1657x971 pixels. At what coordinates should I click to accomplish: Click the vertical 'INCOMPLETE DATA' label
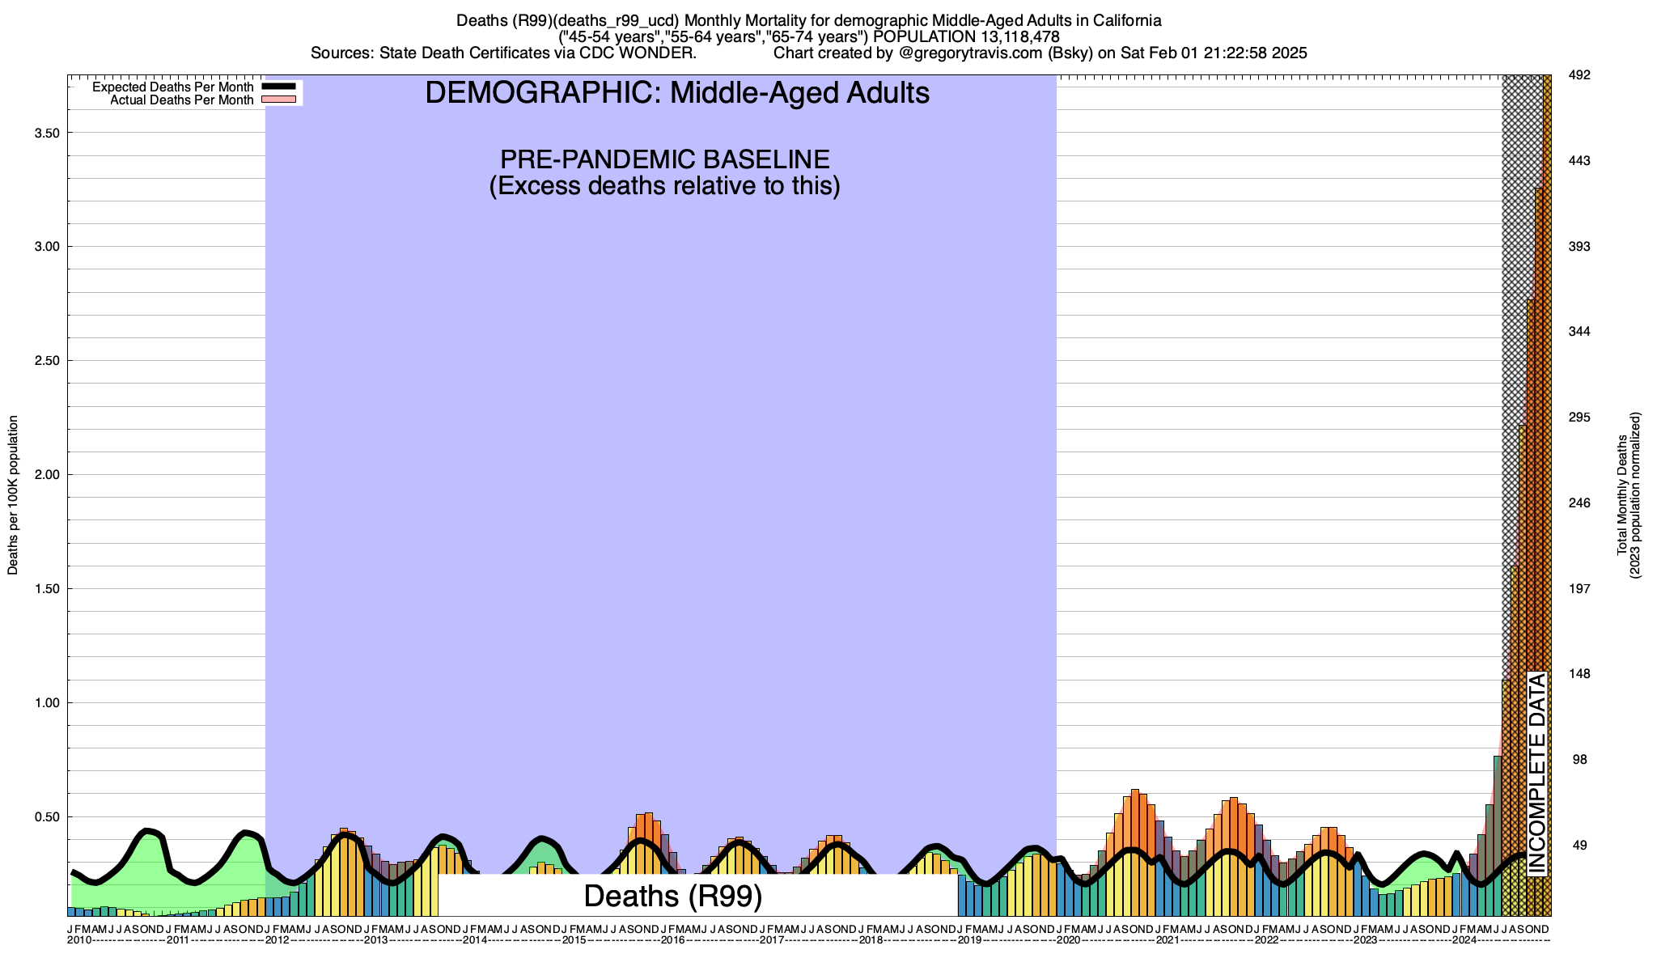click(x=1537, y=774)
